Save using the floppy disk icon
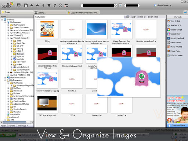Image resolution: width=188 pixels, height=141 pixels. (x=26, y=6)
